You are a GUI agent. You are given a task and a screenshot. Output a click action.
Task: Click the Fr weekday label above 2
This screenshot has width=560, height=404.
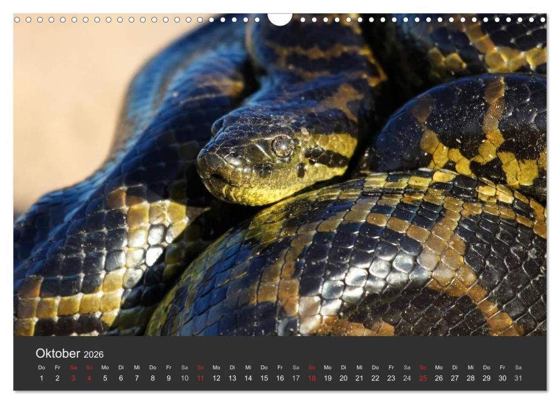coord(57,368)
